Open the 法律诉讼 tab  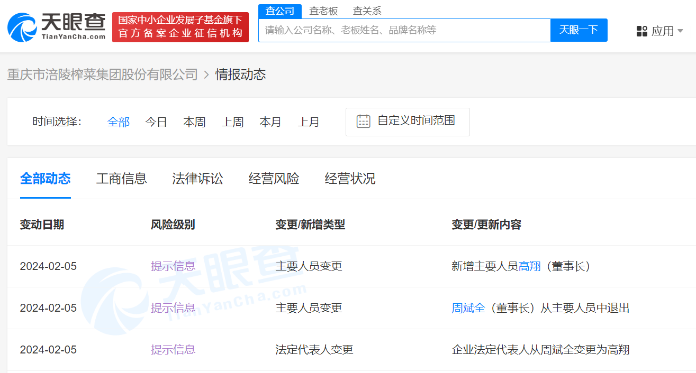click(x=197, y=179)
